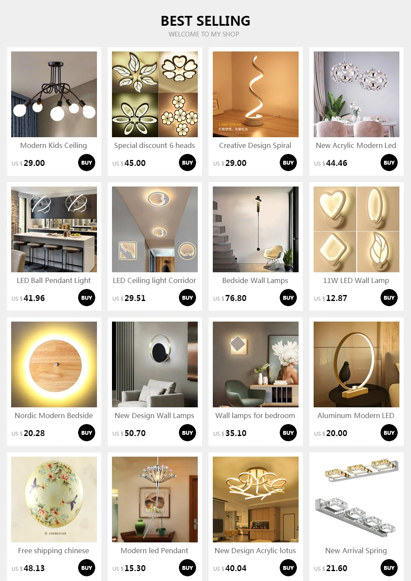Buy the Creative Design Spiral lamp
Image resolution: width=411 pixels, height=581 pixels.
(x=288, y=163)
